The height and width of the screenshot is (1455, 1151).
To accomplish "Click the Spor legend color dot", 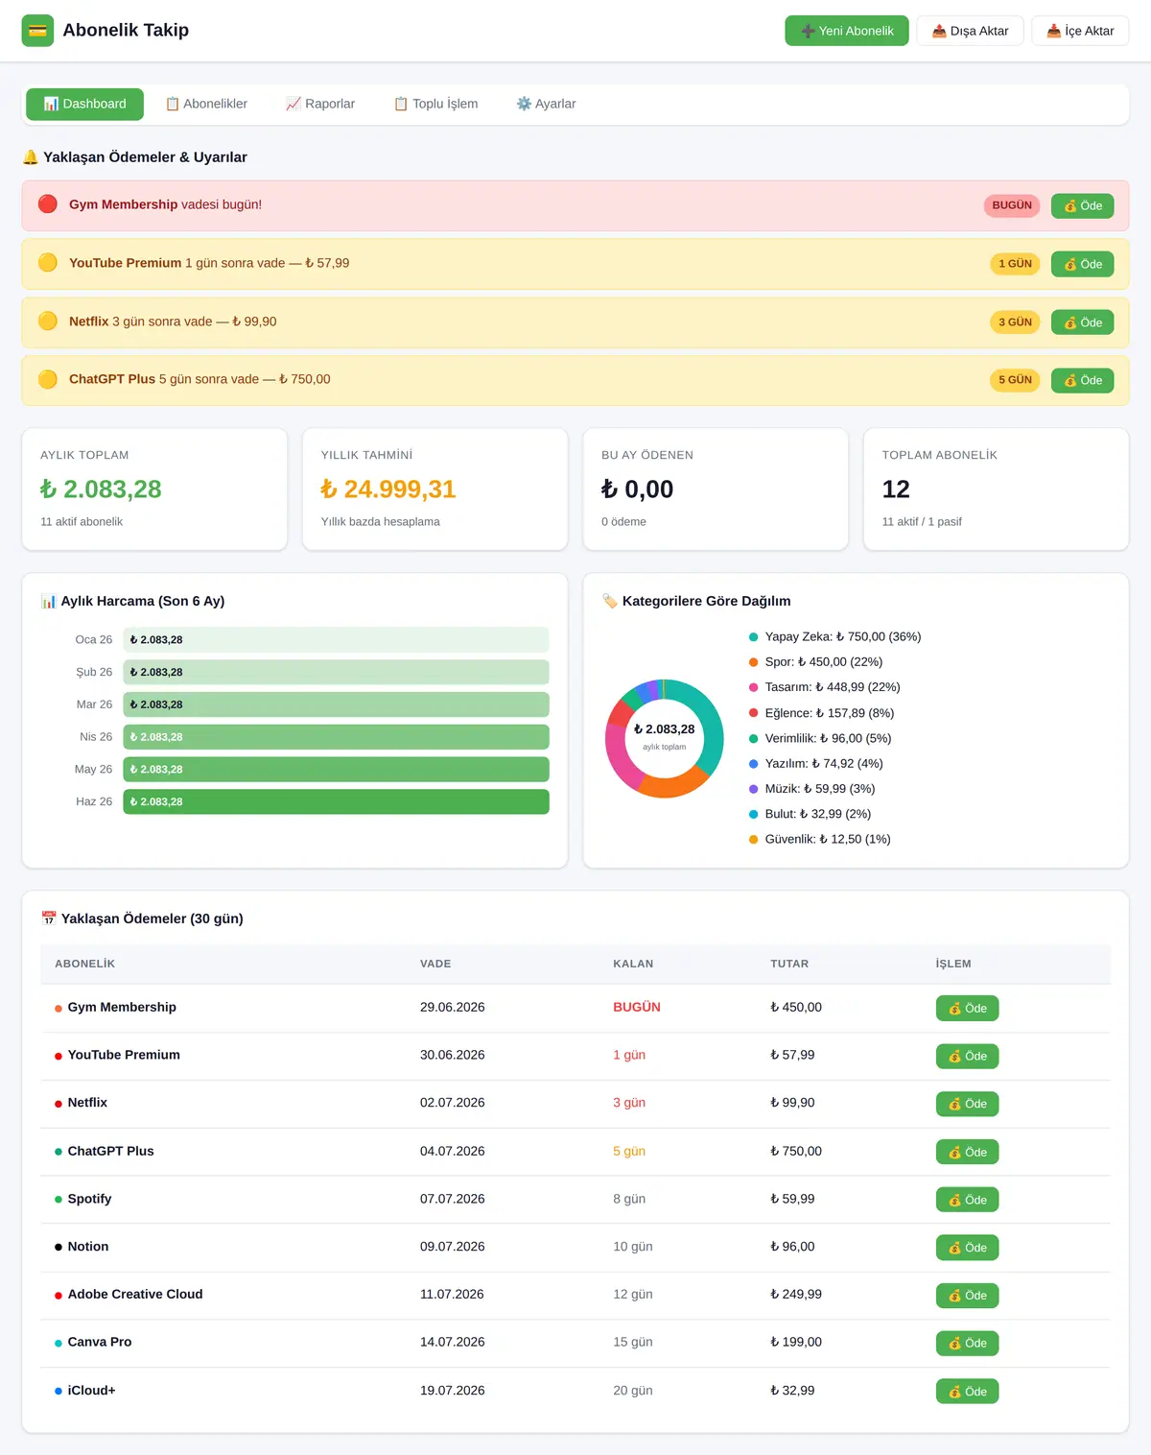I will pyautogui.click(x=754, y=662).
